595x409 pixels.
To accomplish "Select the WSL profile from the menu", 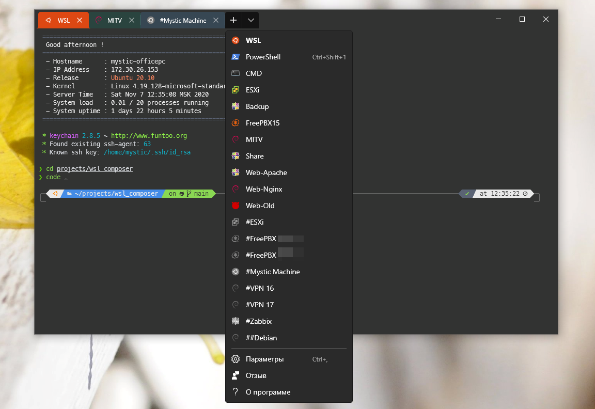I will [289, 40].
